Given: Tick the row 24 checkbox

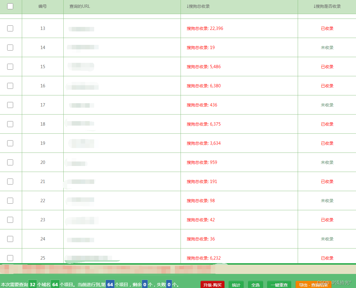Looking at the screenshot, I should tap(10, 239).
